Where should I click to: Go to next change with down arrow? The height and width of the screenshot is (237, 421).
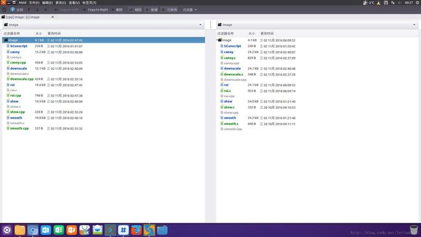pyautogui.click(x=38, y=10)
